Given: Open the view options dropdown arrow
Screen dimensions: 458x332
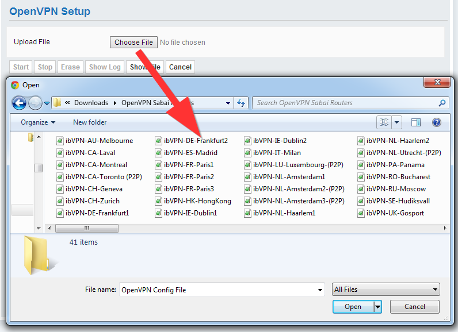Looking at the screenshot, I should (x=396, y=122).
